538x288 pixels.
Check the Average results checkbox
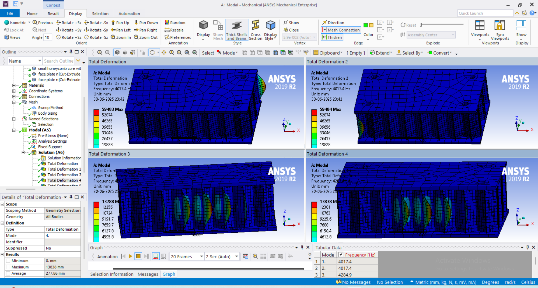[8, 273]
